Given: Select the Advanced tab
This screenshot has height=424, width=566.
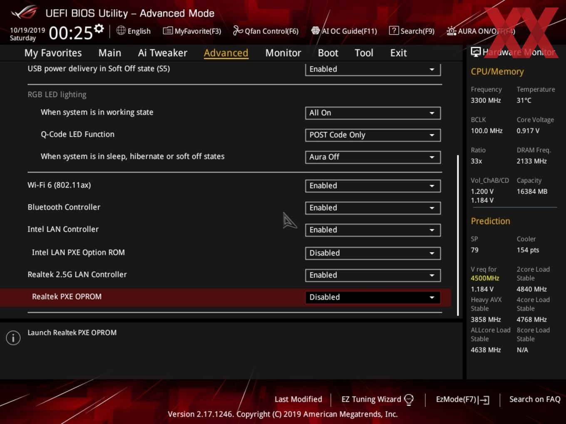Looking at the screenshot, I should (226, 53).
